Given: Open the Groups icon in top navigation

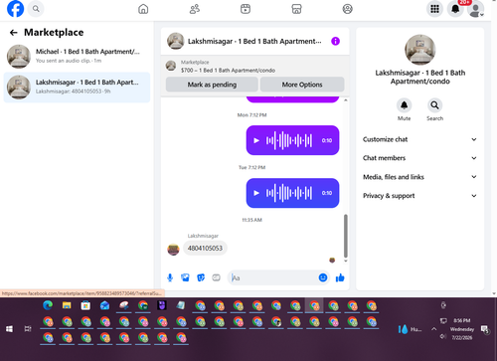Looking at the screenshot, I should [347, 9].
